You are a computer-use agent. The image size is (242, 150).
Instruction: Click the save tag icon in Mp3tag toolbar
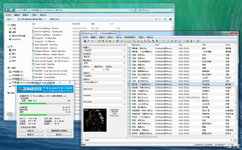pos(84,41)
